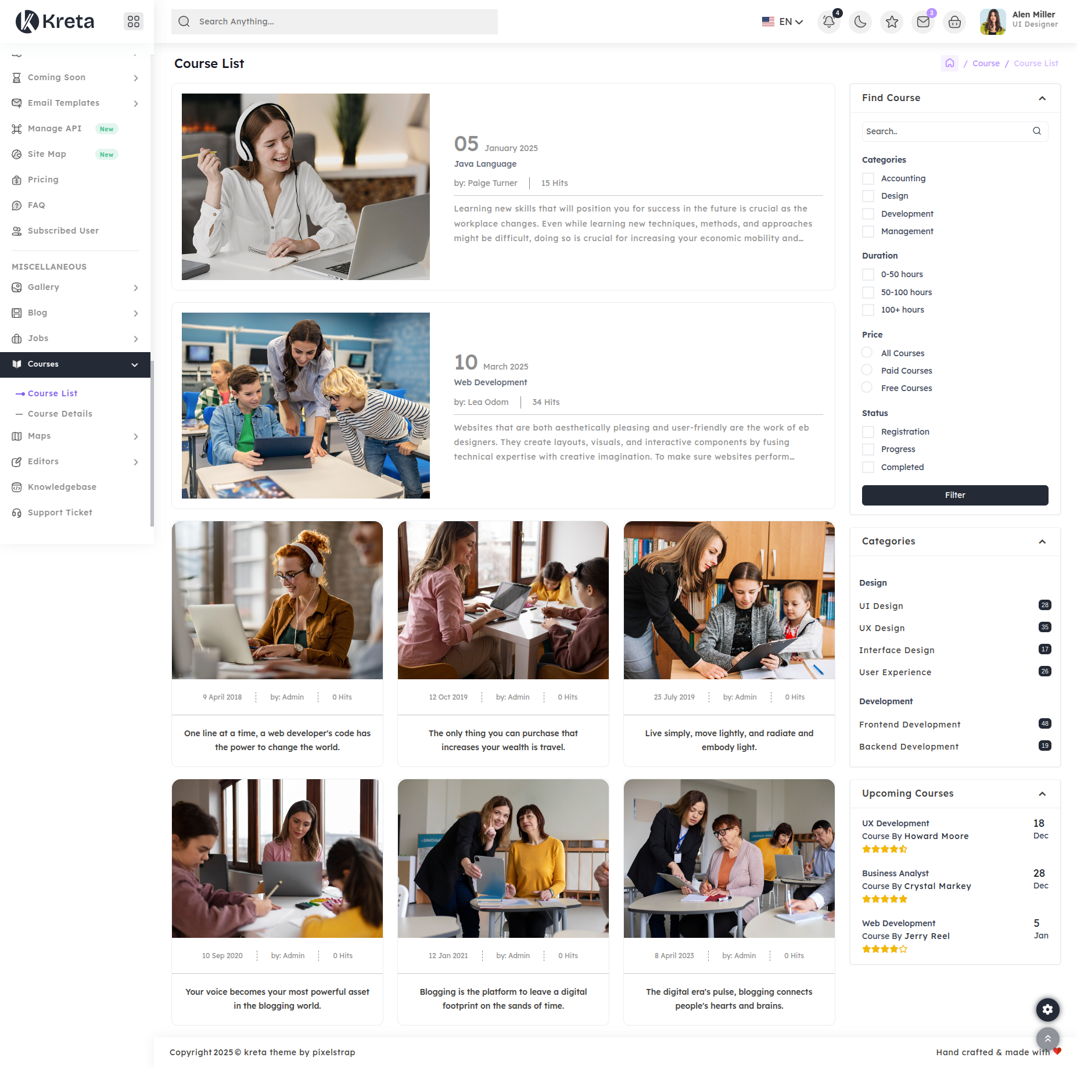Image resolution: width=1077 pixels, height=1068 pixels.
Task: Enable the 50-100 hours duration checkbox
Action: coord(868,293)
